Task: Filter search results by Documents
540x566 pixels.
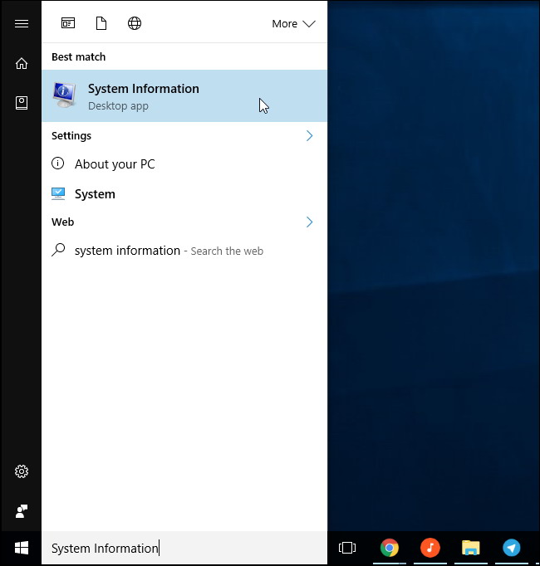Action: click(101, 23)
